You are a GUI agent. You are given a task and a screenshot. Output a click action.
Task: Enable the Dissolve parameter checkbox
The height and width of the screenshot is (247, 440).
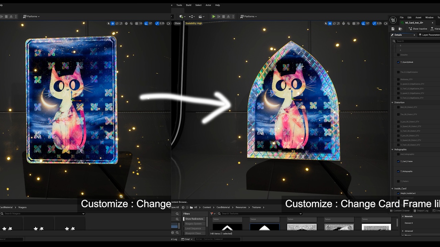tap(398, 55)
